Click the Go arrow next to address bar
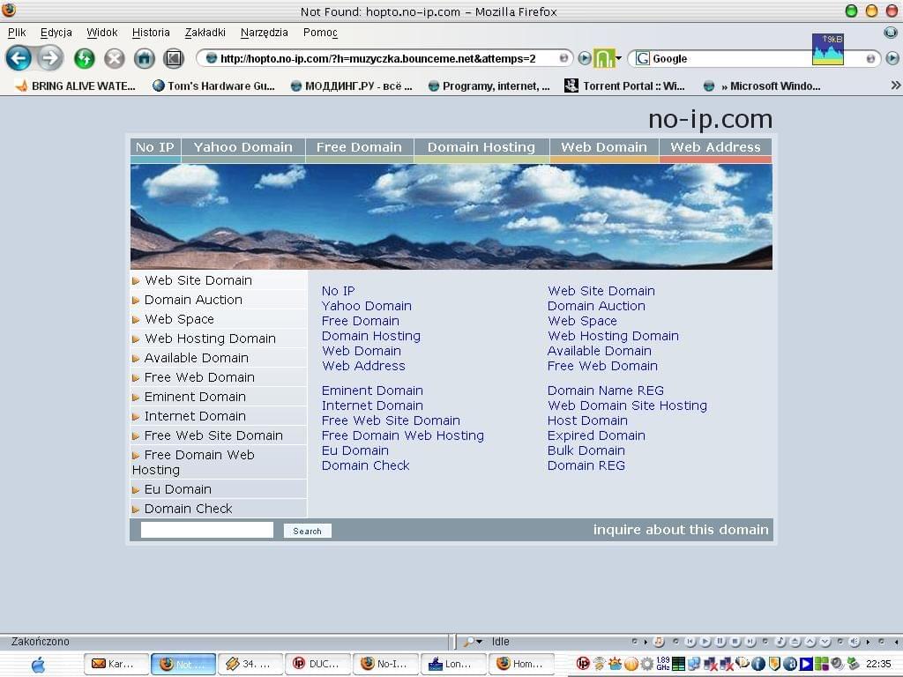 (585, 58)
